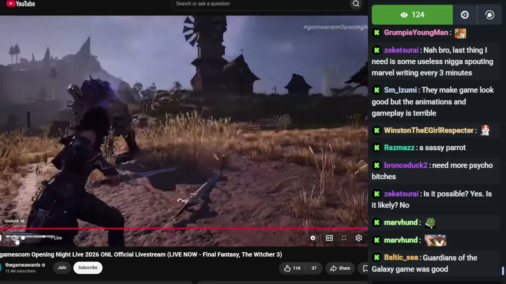The image size is (506, 284).
Task: Open broncoduck2's chat username
Action: coord(406,165)
